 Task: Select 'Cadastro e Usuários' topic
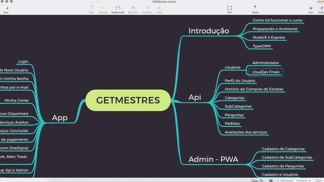click(280, 174)
